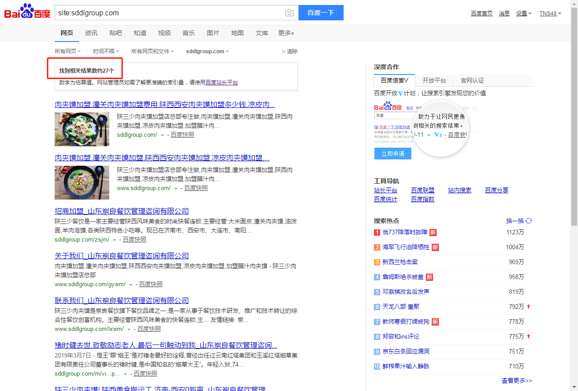Open the 设置 settings dropdown

tap(524, 14)
